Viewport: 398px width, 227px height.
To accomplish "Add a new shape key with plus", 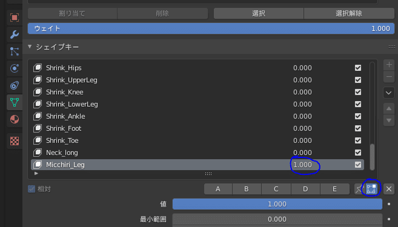I will tap(389, 65).
